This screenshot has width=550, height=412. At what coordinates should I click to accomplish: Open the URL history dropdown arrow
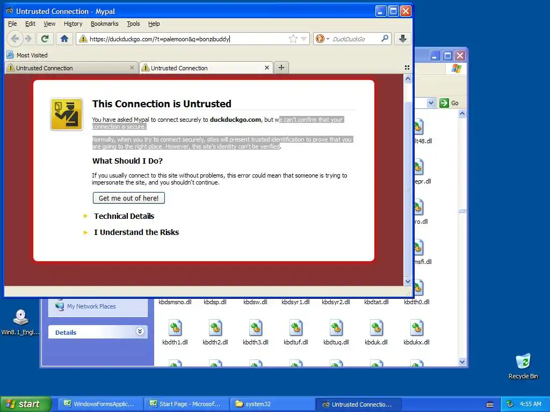click(304, 39)
